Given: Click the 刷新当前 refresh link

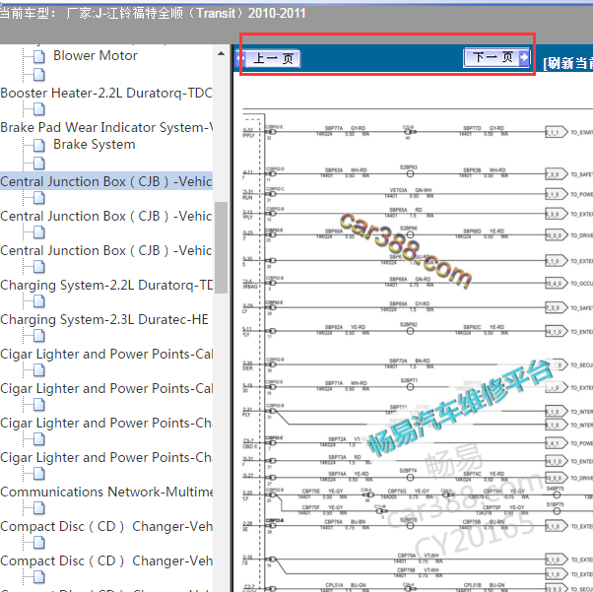Looking at the screenshot, I should tap(567, 63).
